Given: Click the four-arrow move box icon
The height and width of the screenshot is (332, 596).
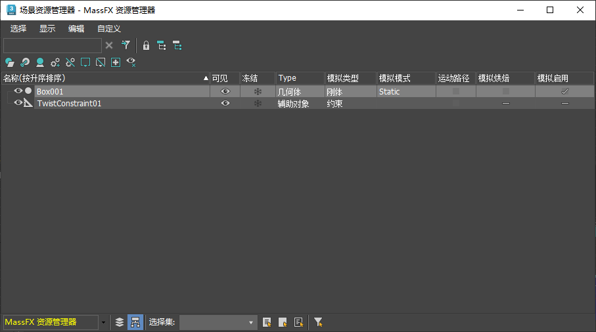Looking at the screenshot, I should (116, 62).
